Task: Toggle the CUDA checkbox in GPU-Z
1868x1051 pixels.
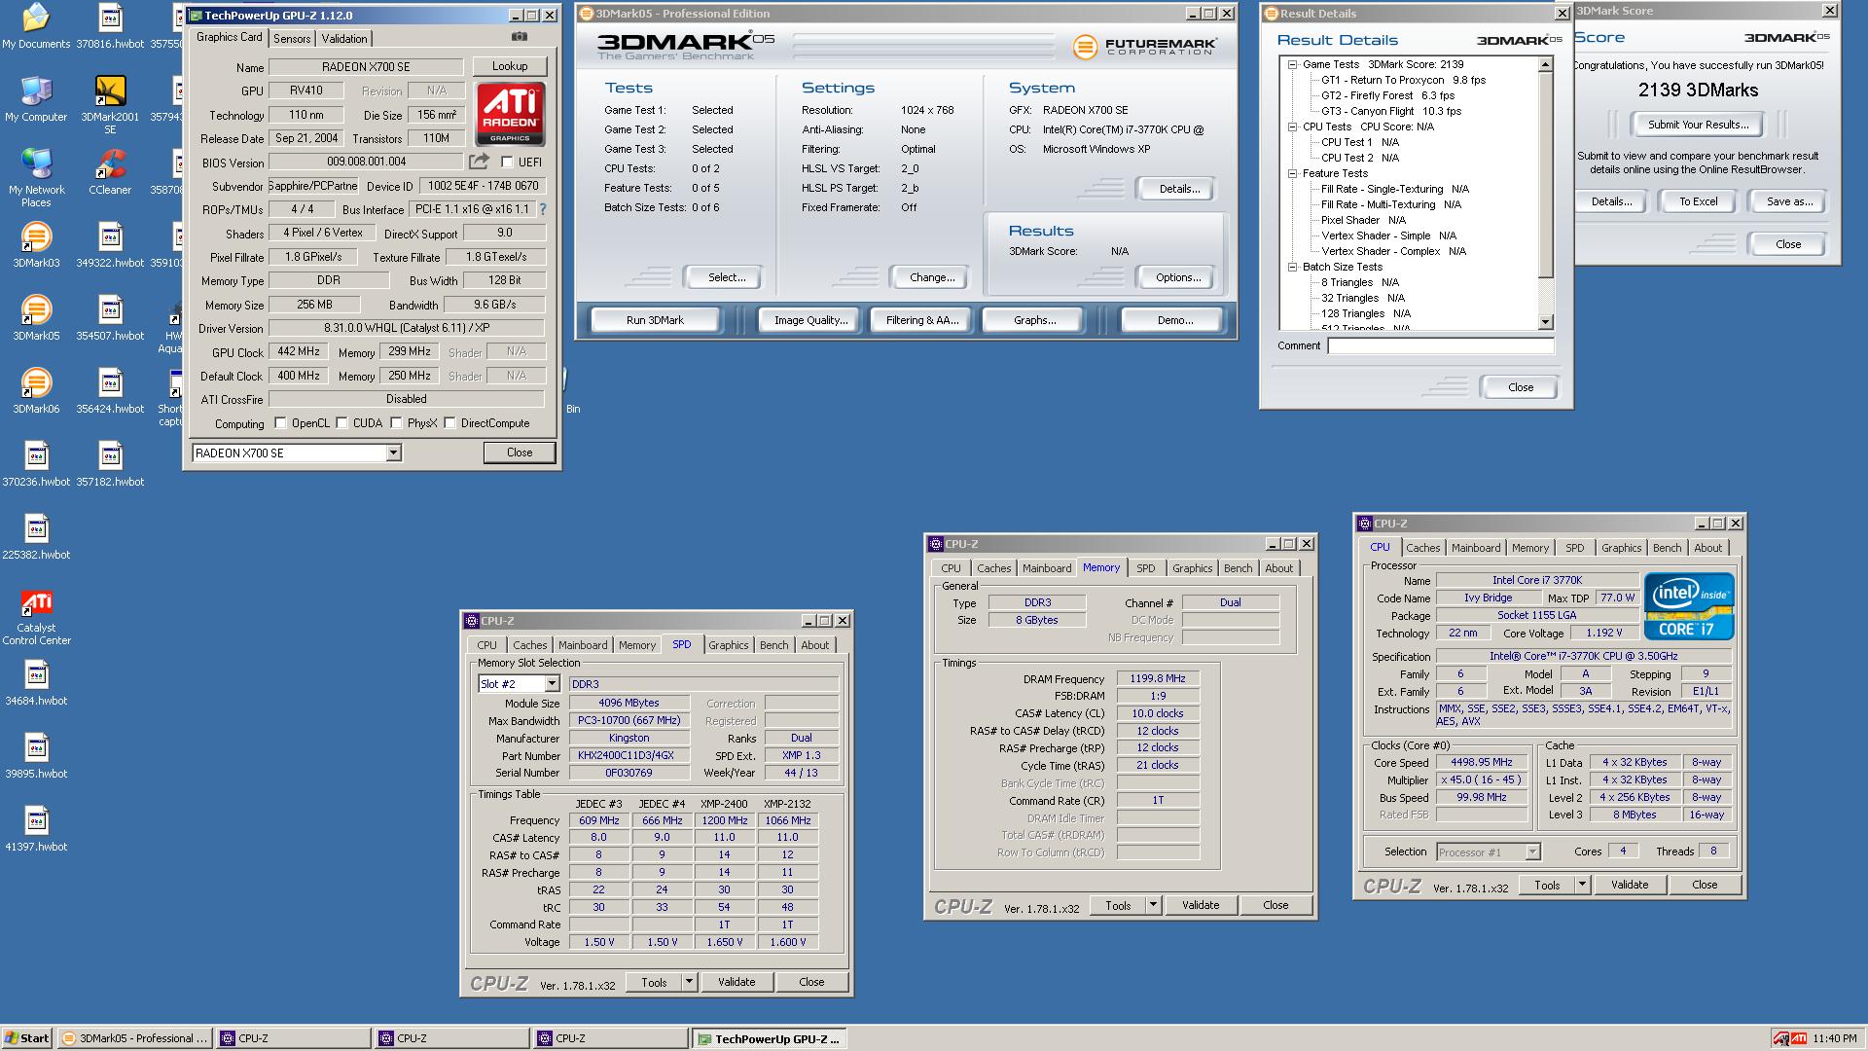Action: [x=341, y=423]
